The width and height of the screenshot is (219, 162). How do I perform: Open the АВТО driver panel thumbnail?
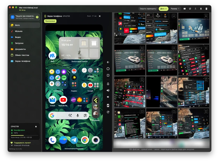point(162,28)
